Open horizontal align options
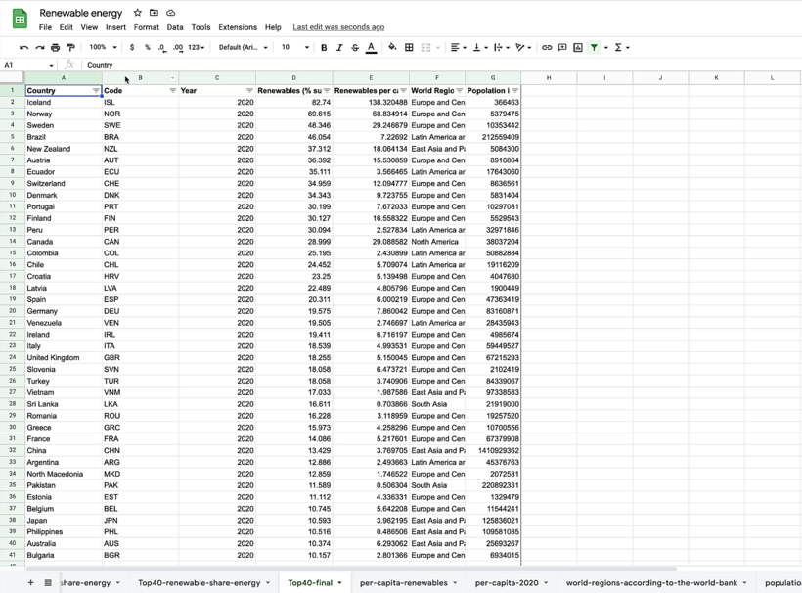The width and height of the screenshot is (802, 593). tap(459, 48)
